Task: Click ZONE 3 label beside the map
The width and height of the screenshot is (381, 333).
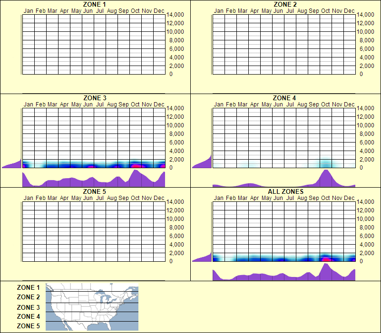Action: [x=28, y=307]
